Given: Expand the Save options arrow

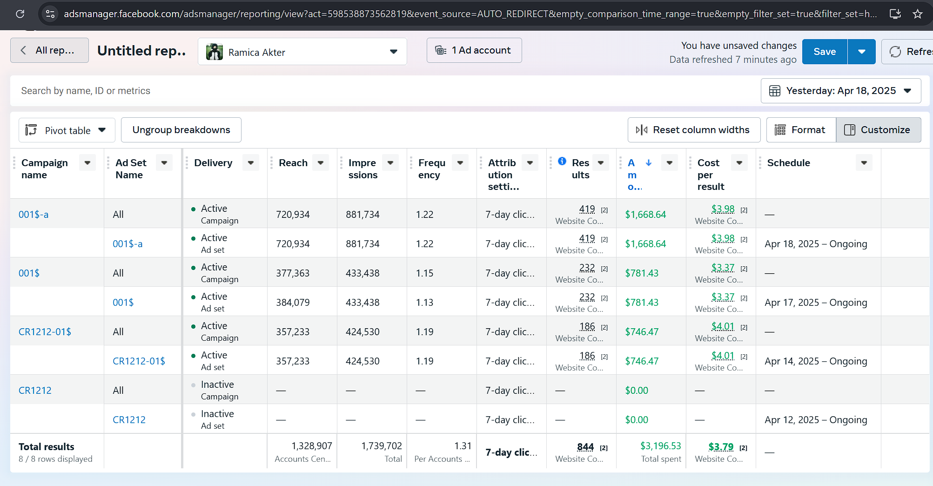Looking at the screenshot, I should click(861, 52).
